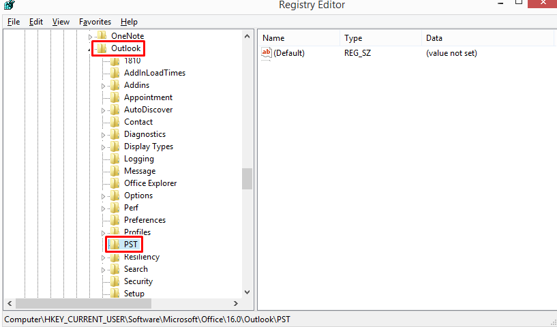Click the Preferences folder icon
Image resolution: width=557 pixels, height=327 pixels.
[115, 220]
